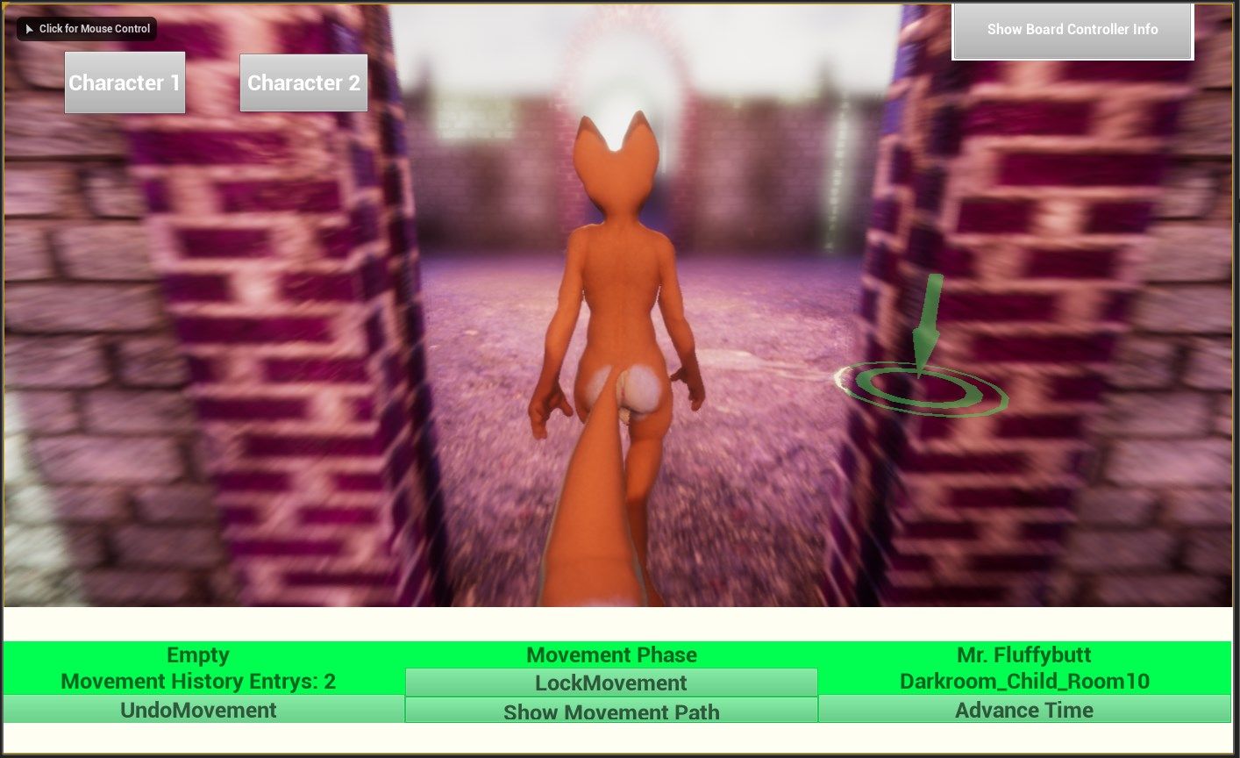
Task: Click the fox character Mr. Fluffybutt
Action: click(x=617, y=360)
